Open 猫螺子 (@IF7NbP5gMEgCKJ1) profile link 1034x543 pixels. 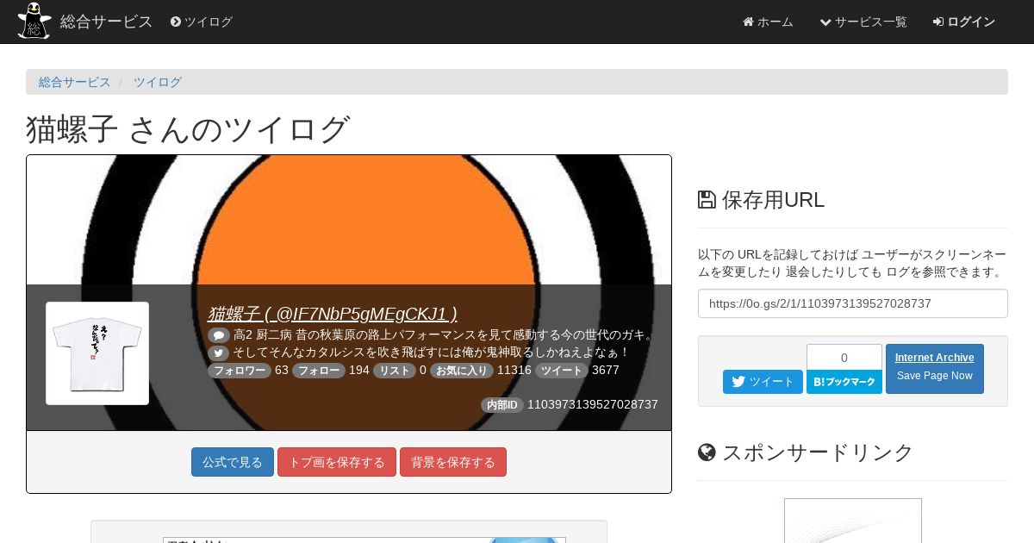click(x=333, y=314)
